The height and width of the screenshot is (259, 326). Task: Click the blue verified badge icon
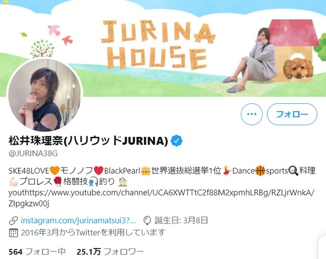click(177, 141)
